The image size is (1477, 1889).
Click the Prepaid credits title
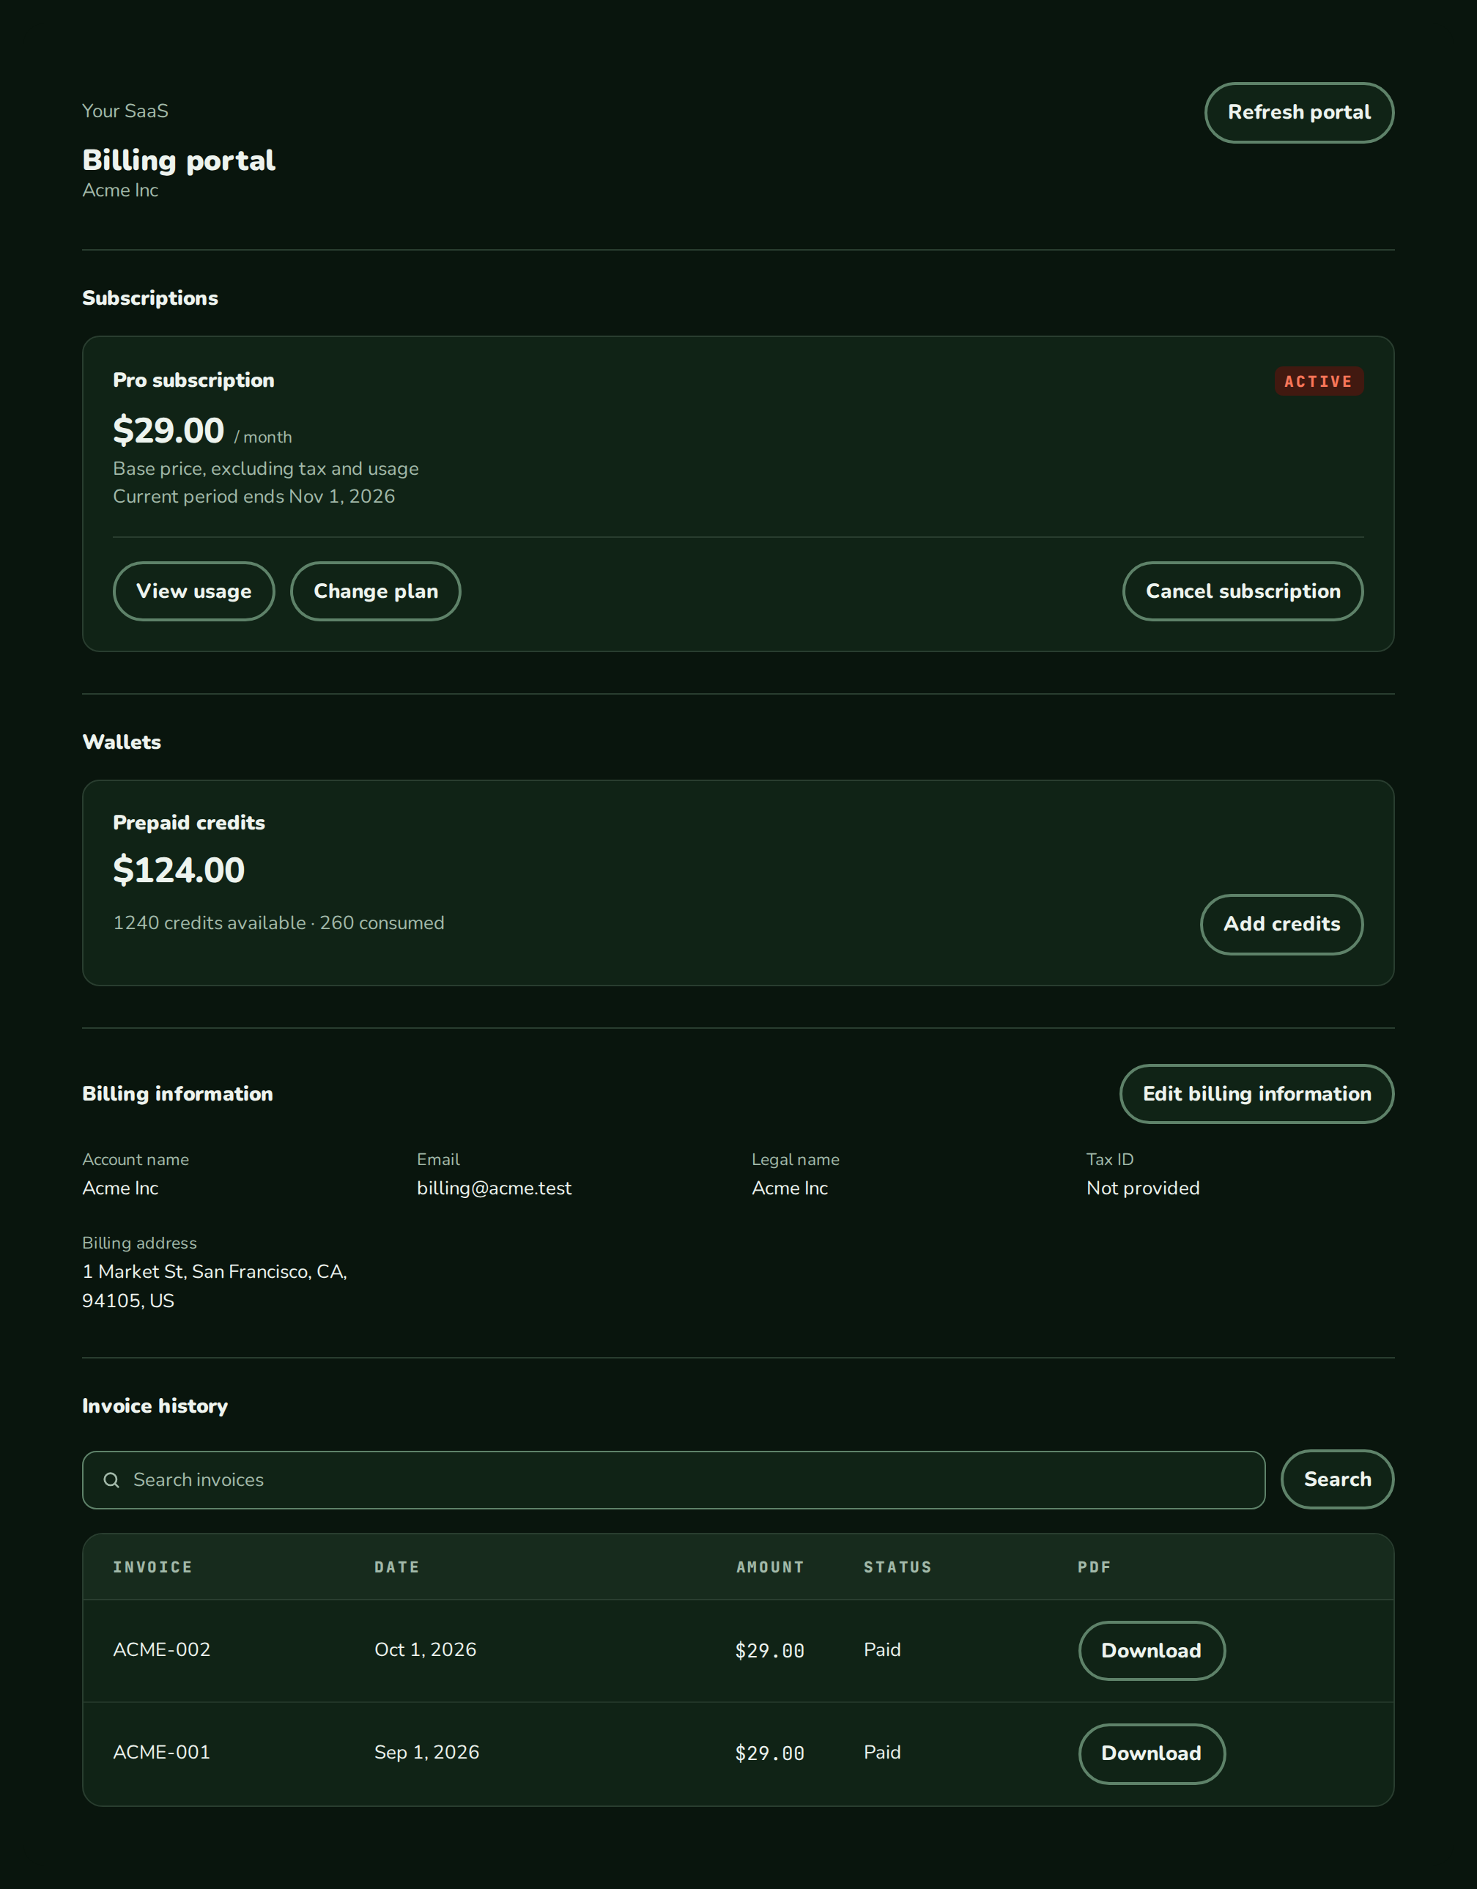[189, 823]
